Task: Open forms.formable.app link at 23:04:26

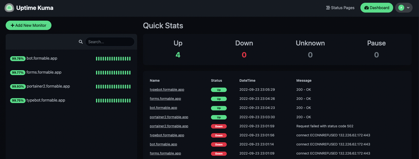Action: click(x=166, y=99)
